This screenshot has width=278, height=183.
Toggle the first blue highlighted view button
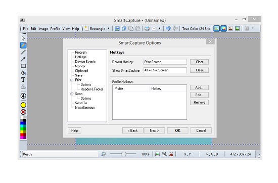point(216,28)
